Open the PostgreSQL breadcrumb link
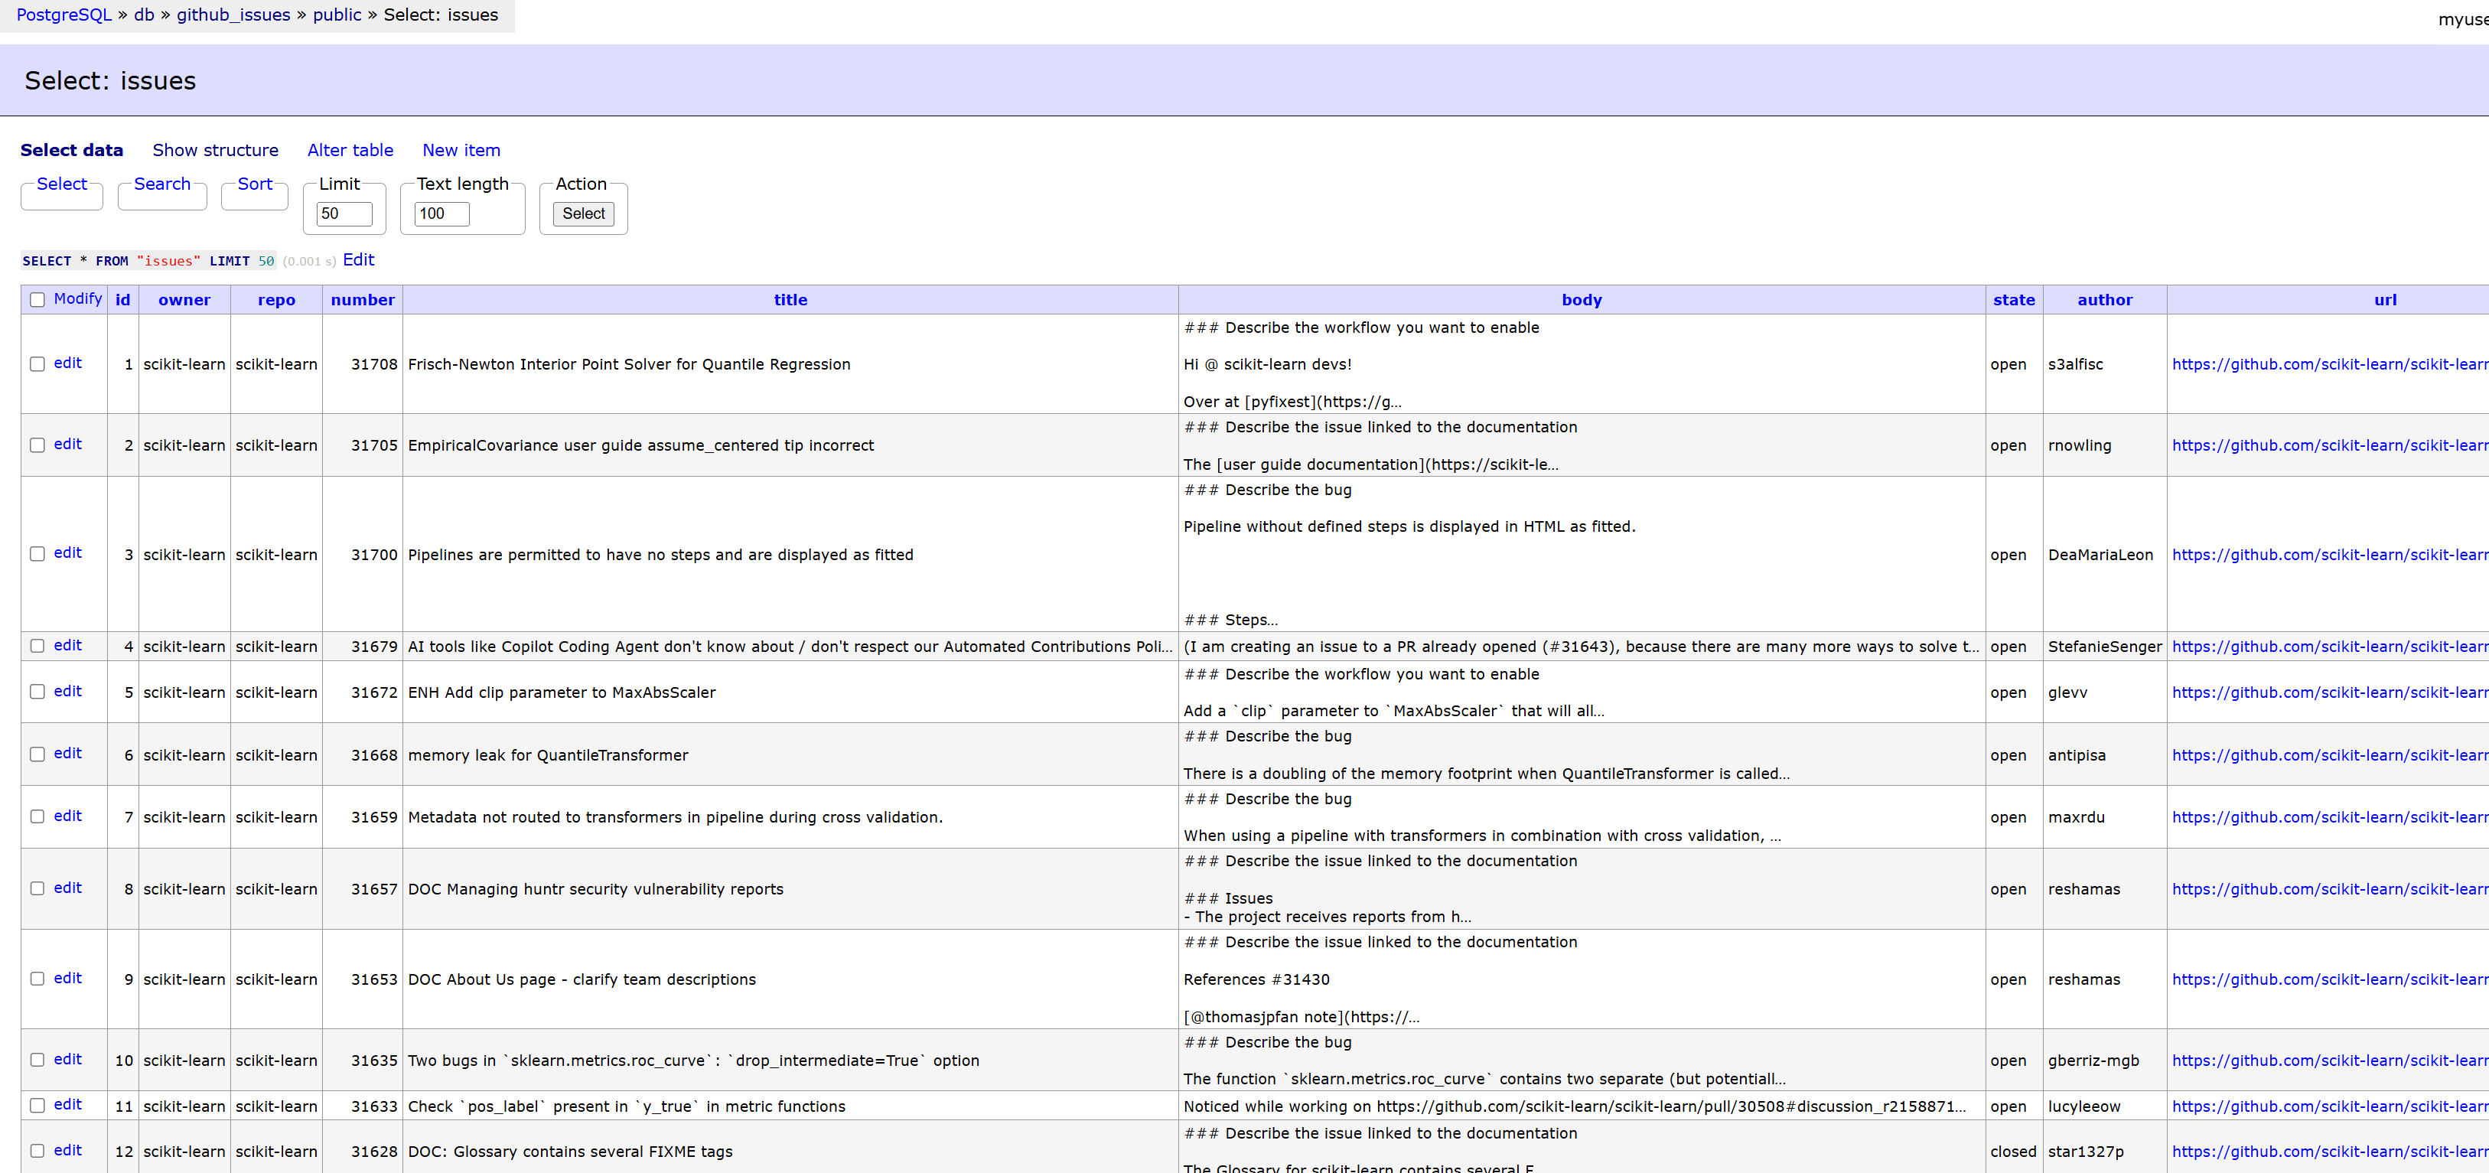Image resolution: width=2489 pixels, height=1173 pixels. pos(64,15)
